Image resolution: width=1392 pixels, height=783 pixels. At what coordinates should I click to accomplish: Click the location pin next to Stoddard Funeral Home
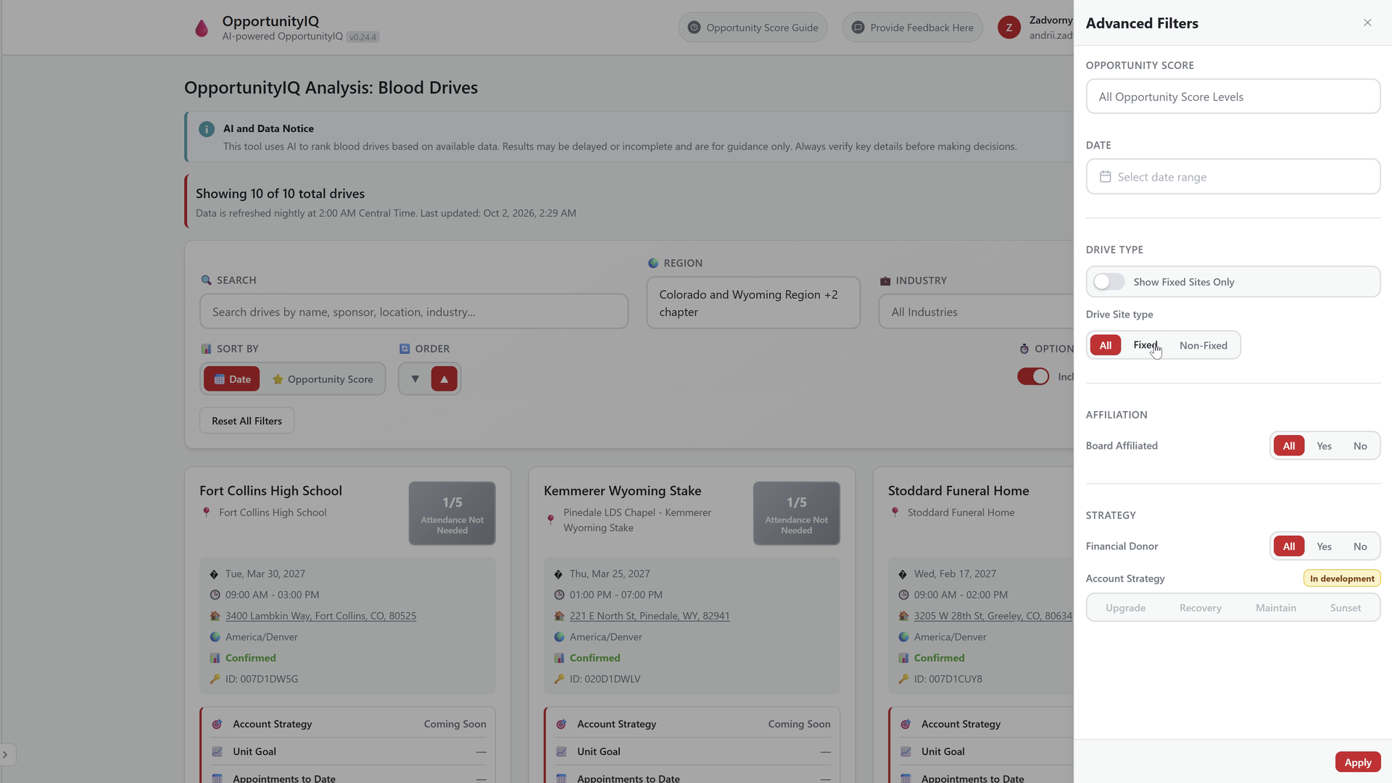pos(895,512)
